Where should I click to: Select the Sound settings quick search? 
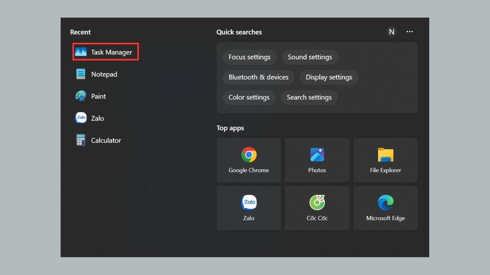(x=310, y=57)
